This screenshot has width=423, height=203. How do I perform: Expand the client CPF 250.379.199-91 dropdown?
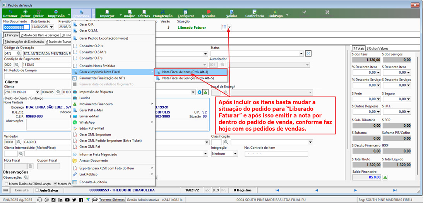(38, 92)
